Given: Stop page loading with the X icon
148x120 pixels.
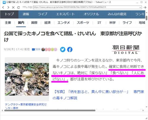Looking at the screenshot, I should click(13, 7).
